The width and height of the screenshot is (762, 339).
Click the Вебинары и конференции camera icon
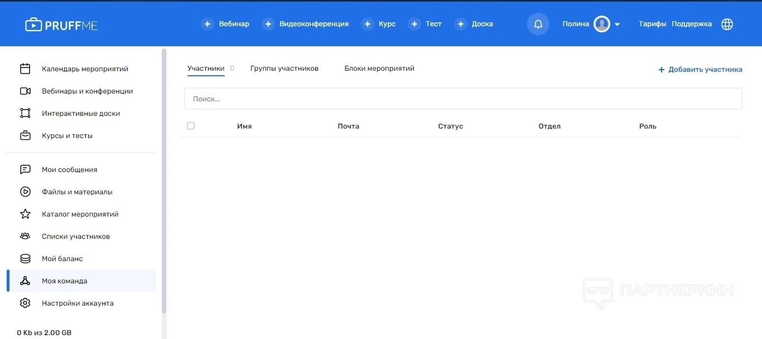[x=25, y=91]
